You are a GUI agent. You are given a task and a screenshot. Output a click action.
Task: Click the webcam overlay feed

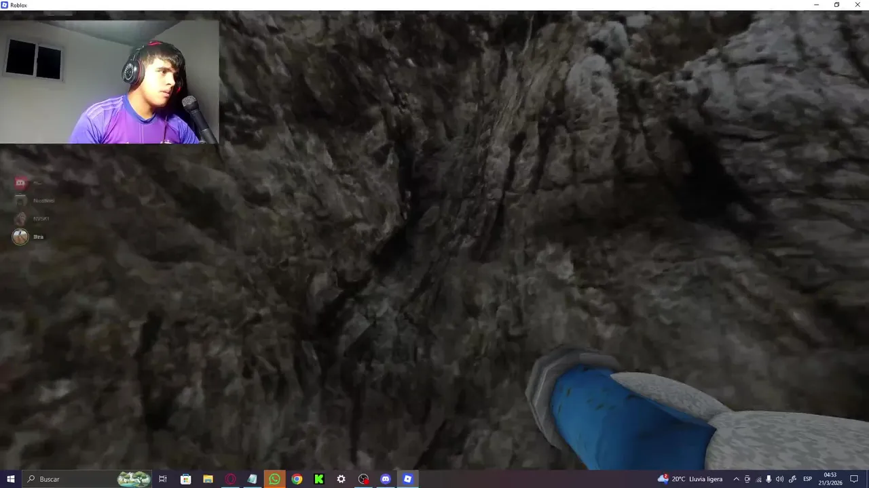(x=109, y=81)
